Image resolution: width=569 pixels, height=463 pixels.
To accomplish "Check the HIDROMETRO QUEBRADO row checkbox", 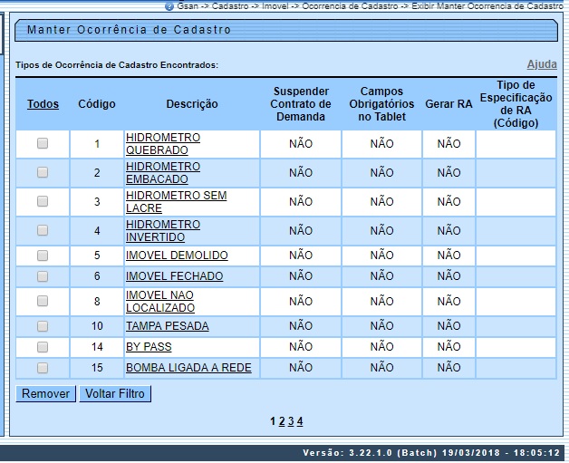I will (43, 143).
